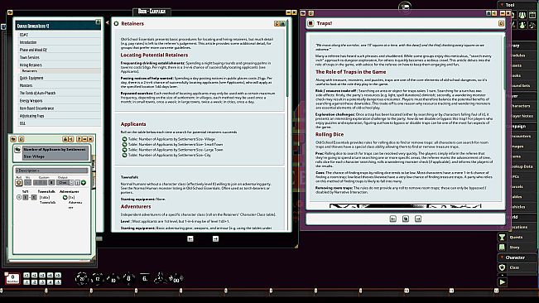The height and width of the screenshot is (303, 539).
Task: Open the Story sidebar icon
Action: (x=503, y=247)
